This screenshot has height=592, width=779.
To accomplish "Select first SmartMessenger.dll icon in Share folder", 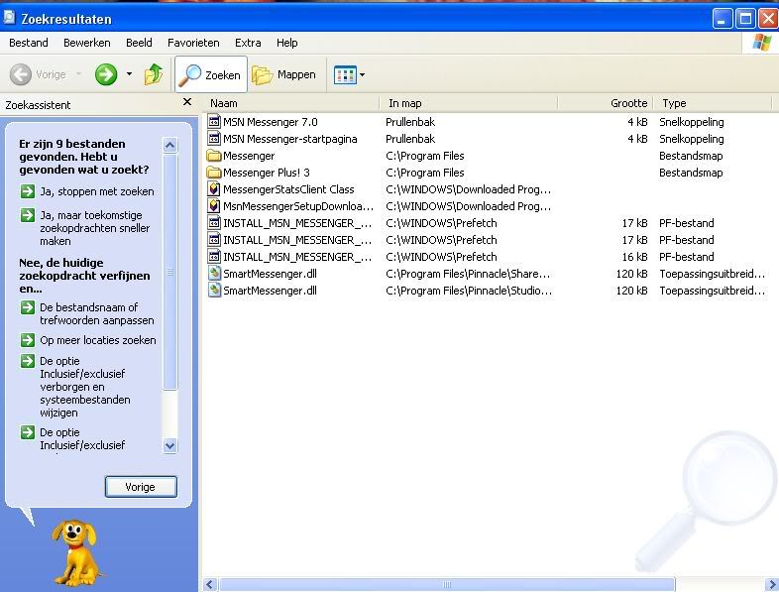I will [x=214, y=274].
